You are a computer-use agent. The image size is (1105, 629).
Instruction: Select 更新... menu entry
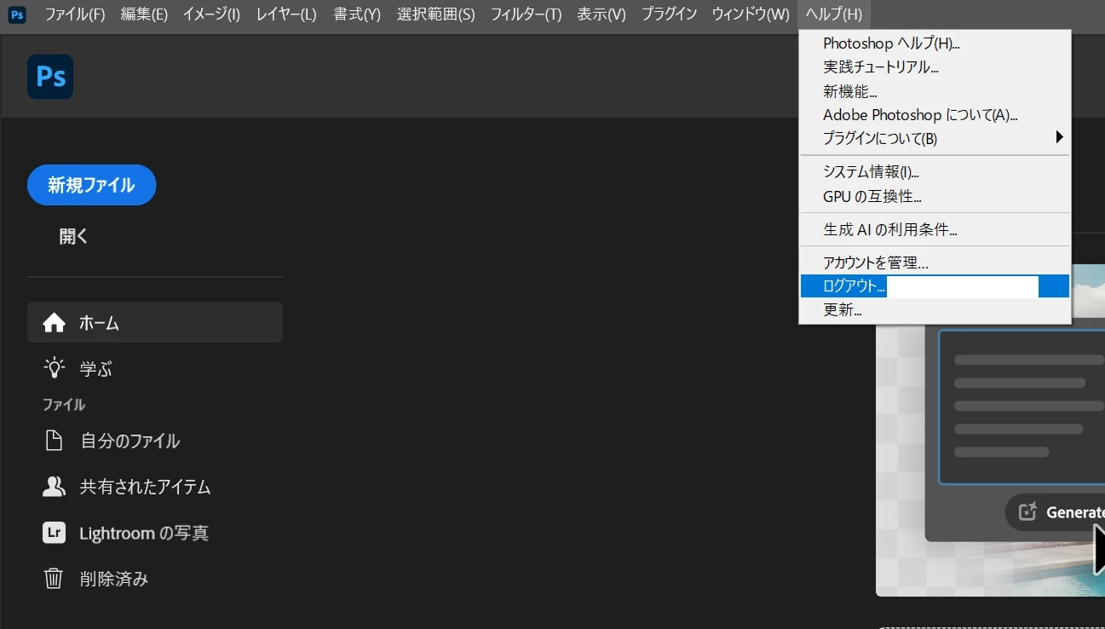(x=935, y=310)
